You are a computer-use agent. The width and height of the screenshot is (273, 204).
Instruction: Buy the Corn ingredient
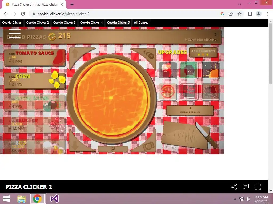[35, 81]
